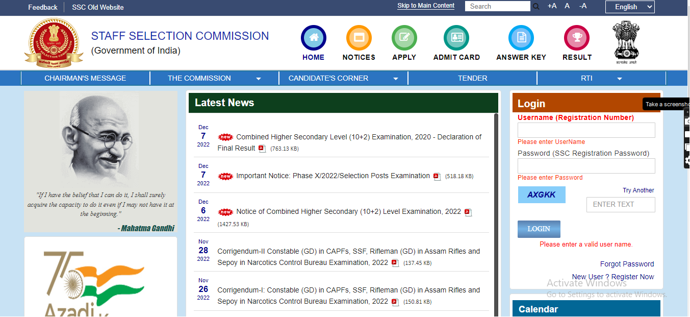Click the Feedback link
This screenshot has height=317, width=690.
tap(43, 7)
